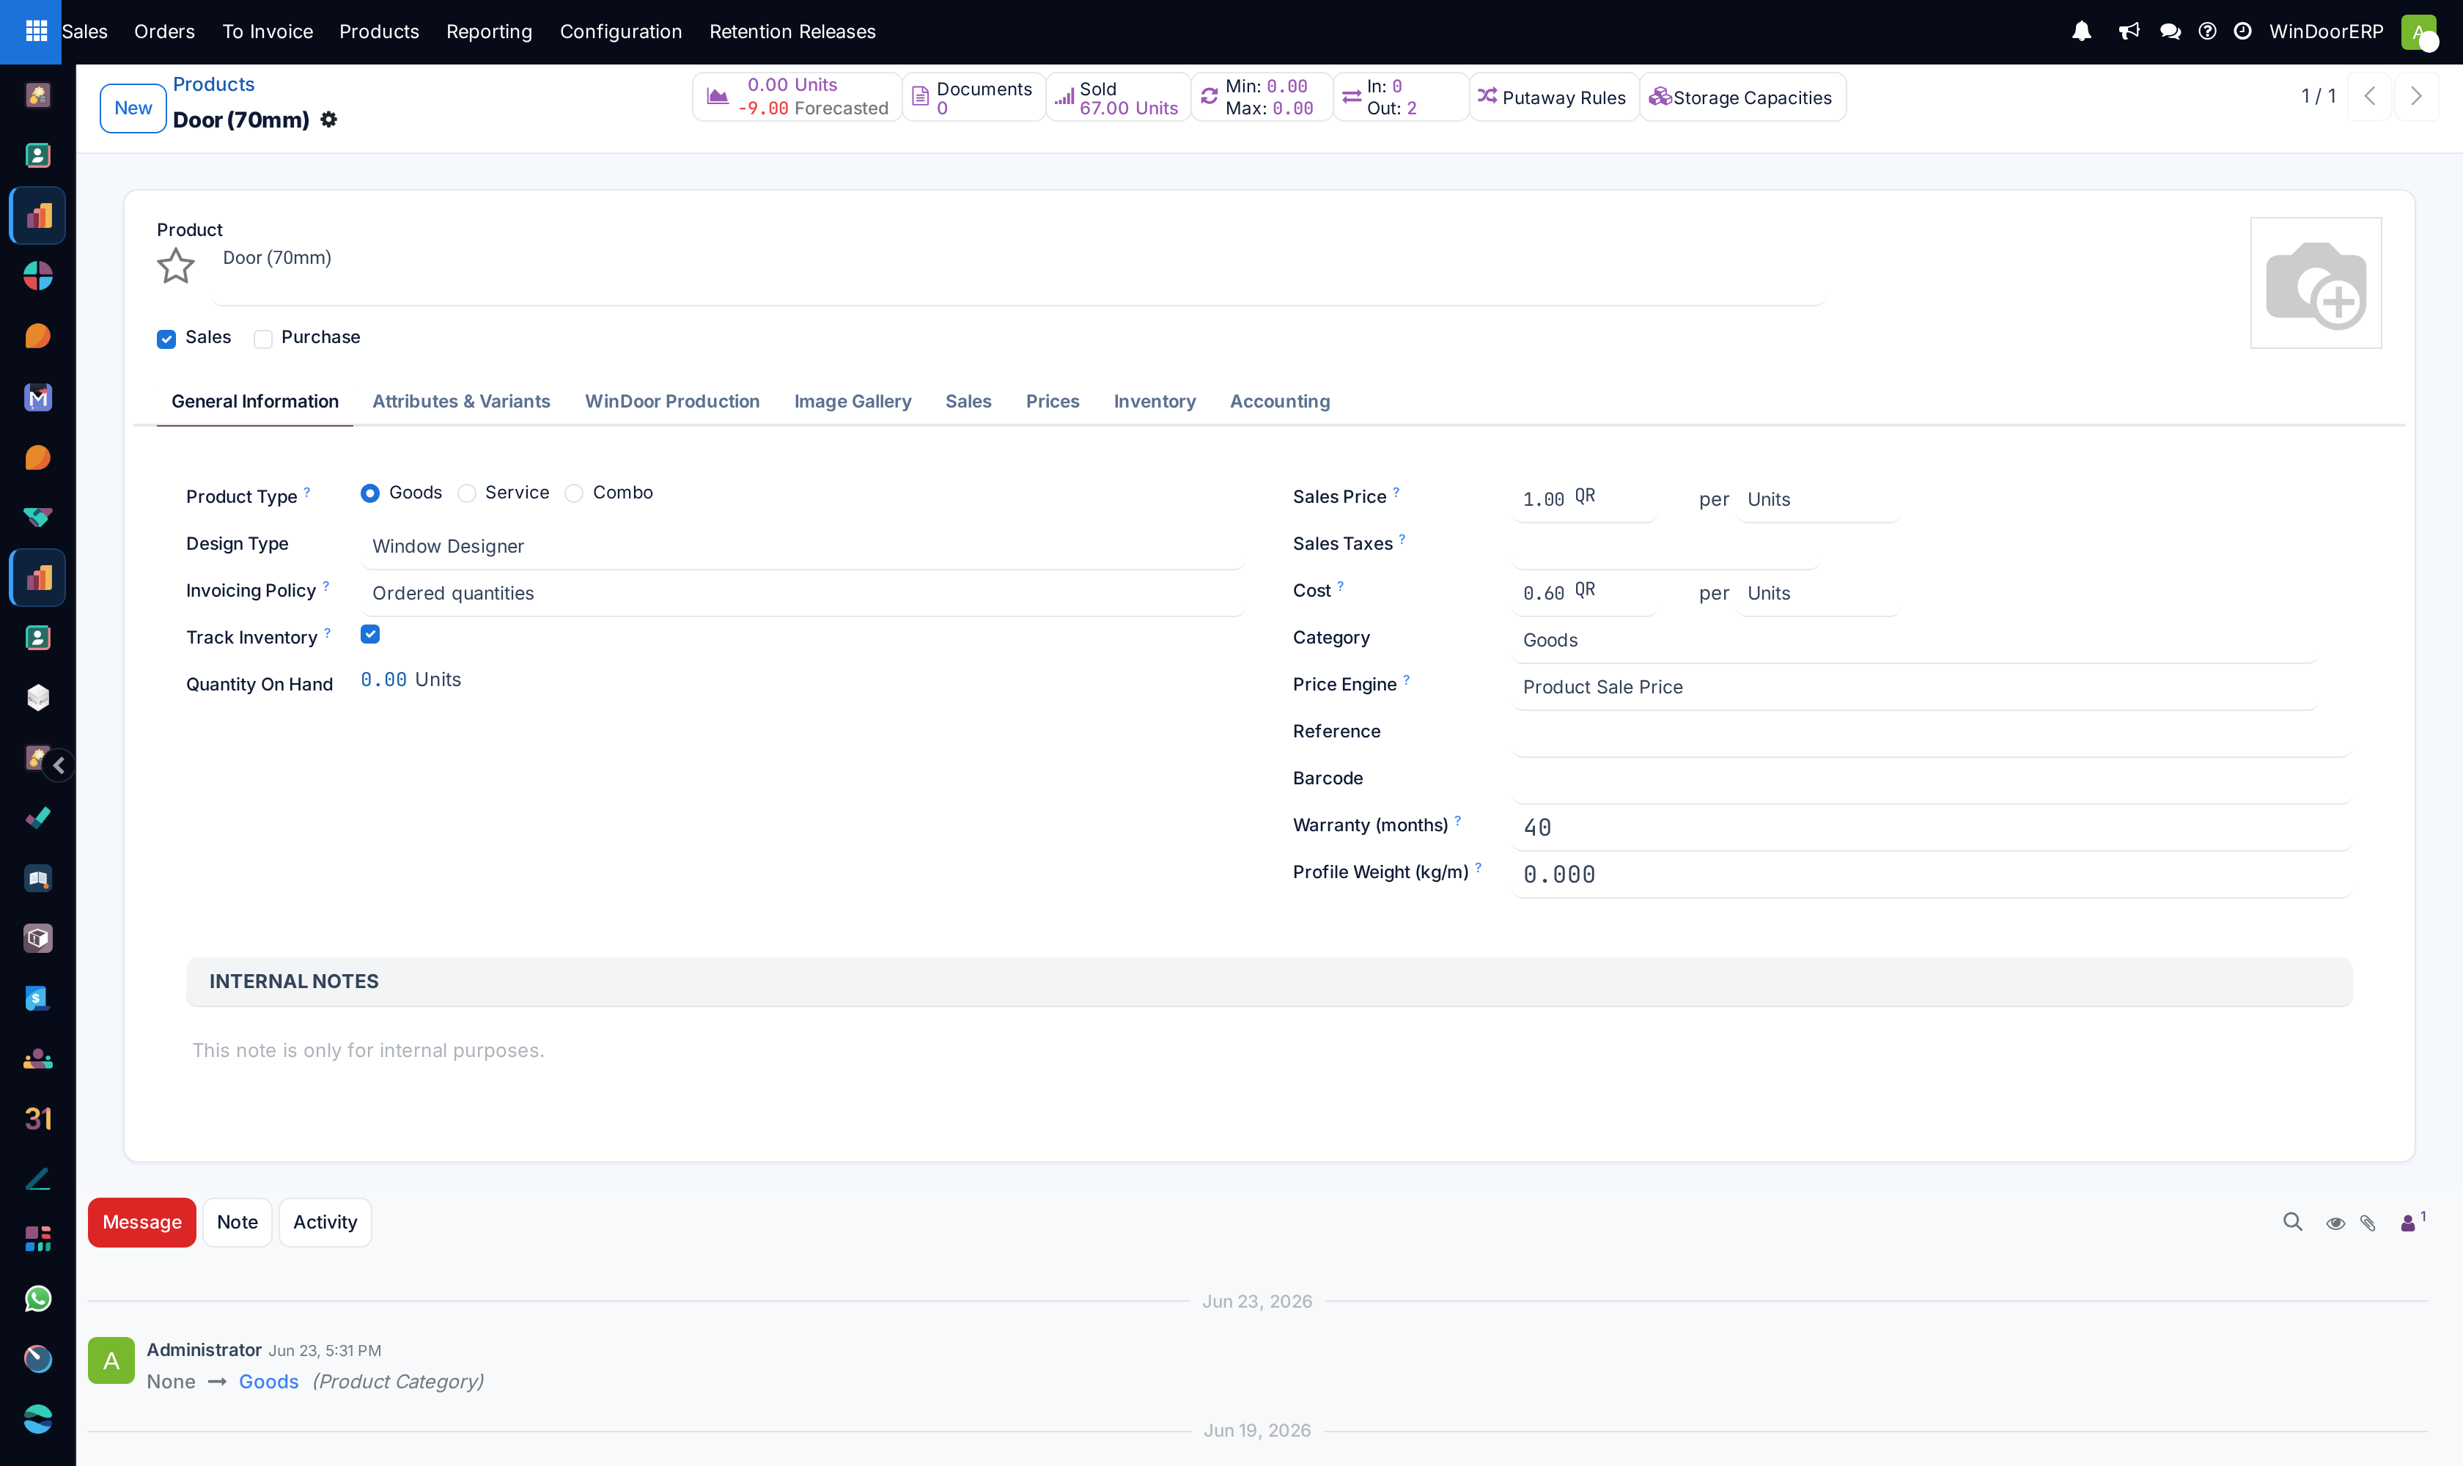Toggle the chatter eye icon
The height and width of the screenshot is (1466, 2463).
2335,1223
